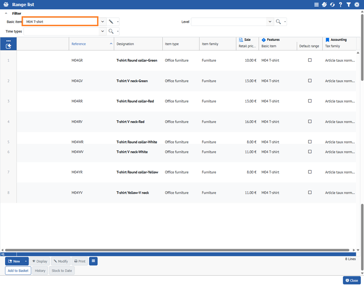Viewport: 364px width, 286px height.
Task: Click the blue list menu button beside Print
Action: 93,261
